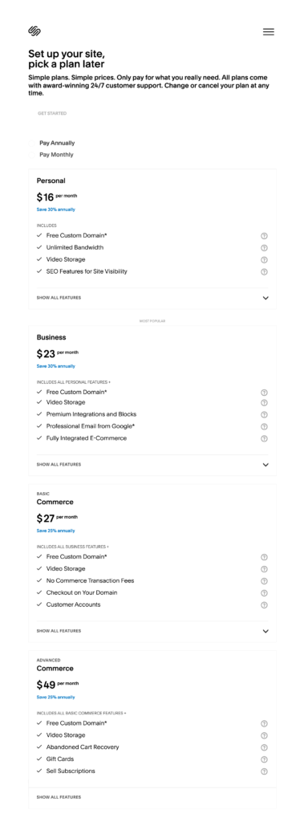The image size is (308, 822).
Task: Click Save 30% annually under Personal
Action: [55, 210]
